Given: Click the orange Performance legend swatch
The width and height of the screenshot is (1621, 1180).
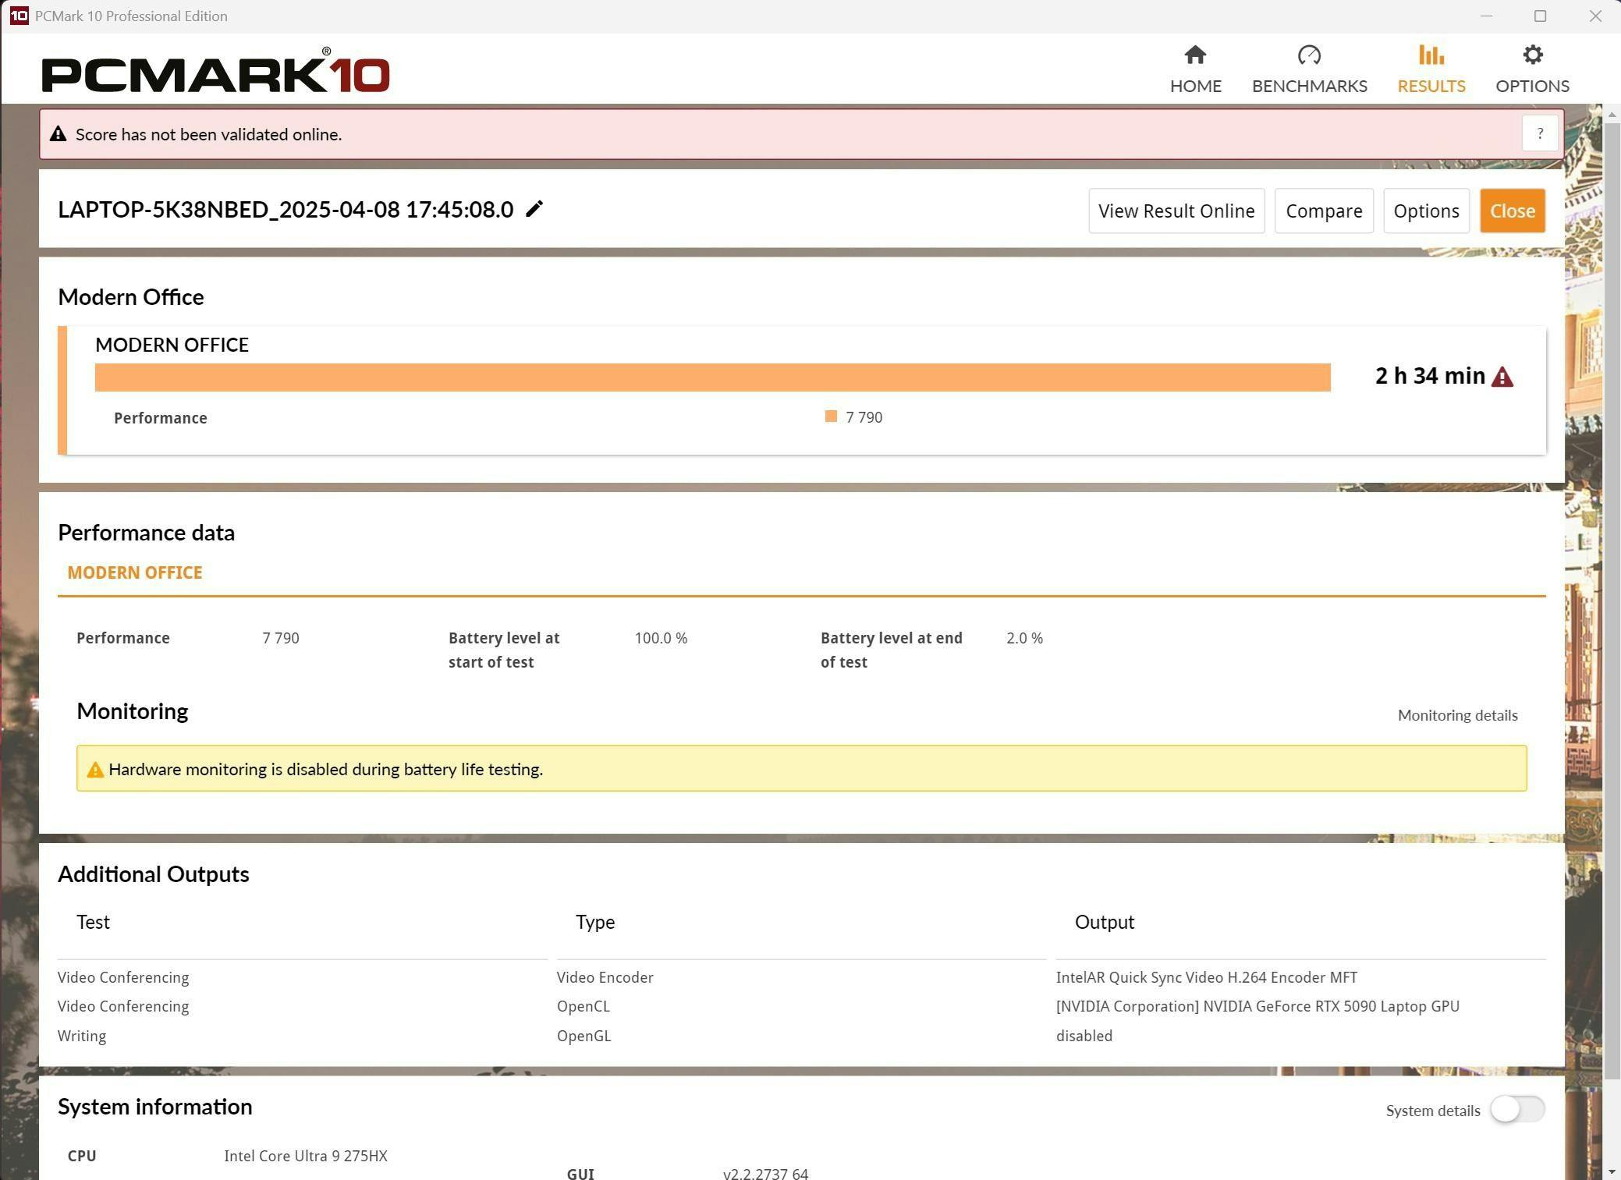Looking at the screenshot, I should click(x=831, y=416).
